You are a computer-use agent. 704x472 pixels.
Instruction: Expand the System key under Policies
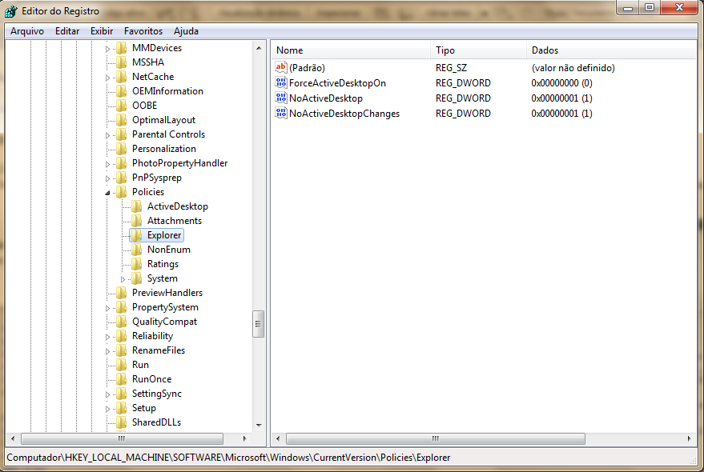pos(123,278)
